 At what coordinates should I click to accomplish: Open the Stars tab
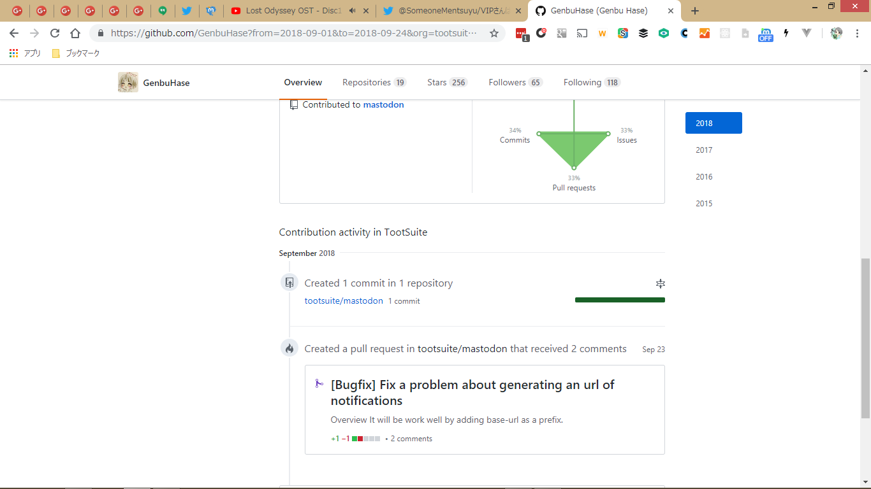(x=448, y=83)
